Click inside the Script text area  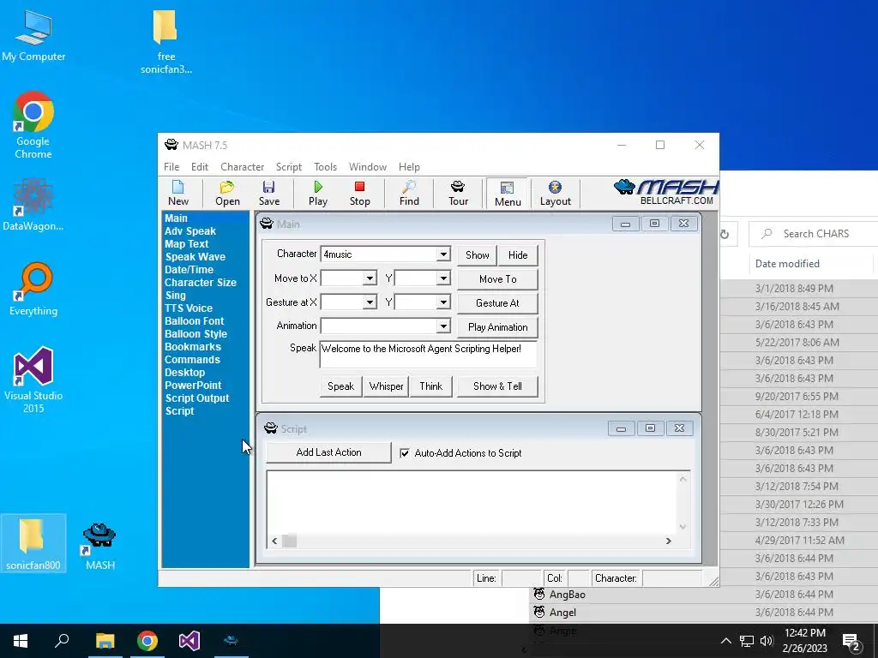(472, 502)
